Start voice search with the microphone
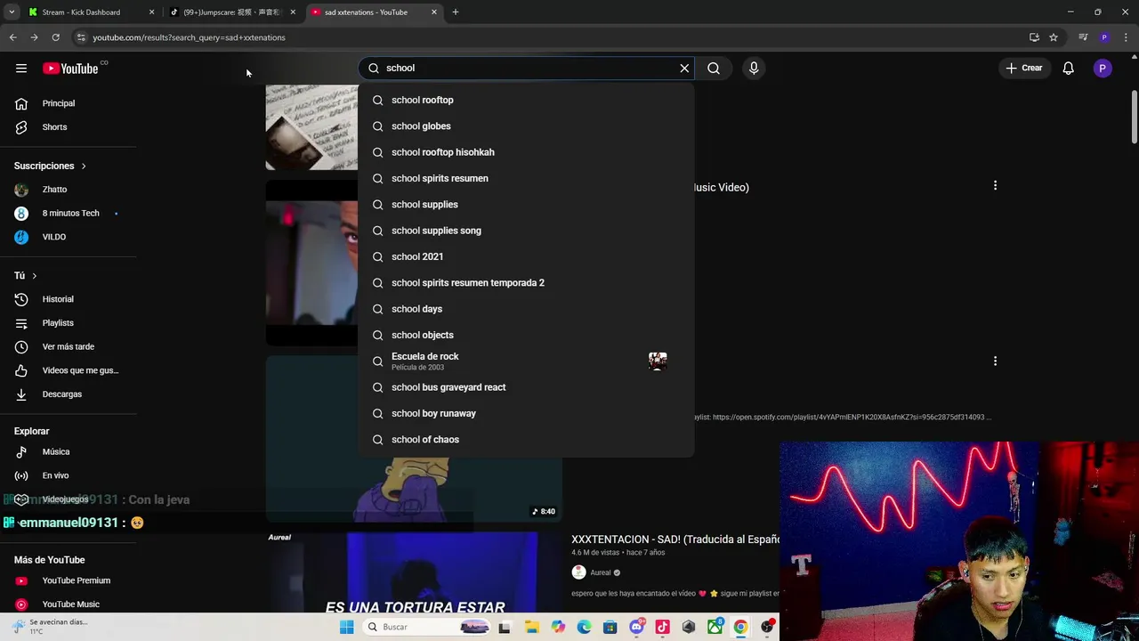 click(x=754, y=68)
